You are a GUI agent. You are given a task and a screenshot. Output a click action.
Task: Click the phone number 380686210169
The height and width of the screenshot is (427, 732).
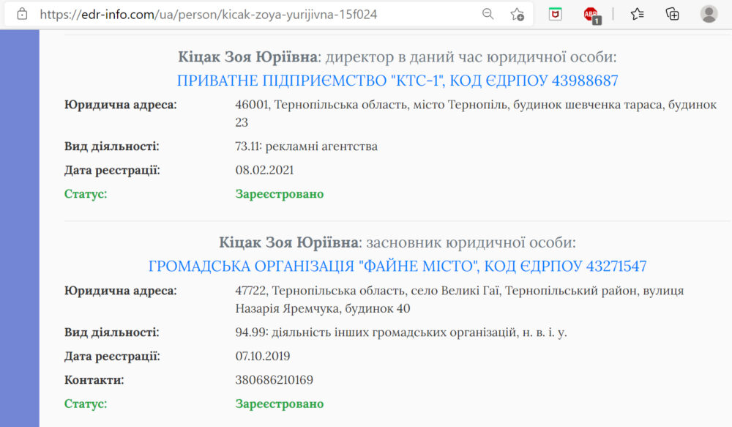(274, 380)
